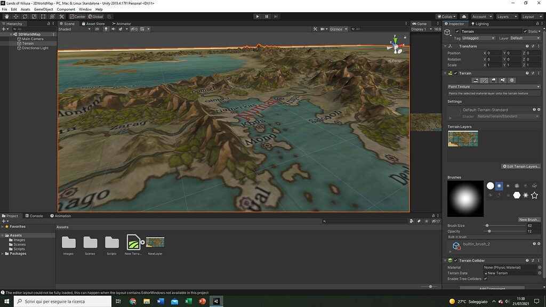Select the Paint Details terrain tool
This screenshot has height=307, width=546.
click(x=503, y=80)
